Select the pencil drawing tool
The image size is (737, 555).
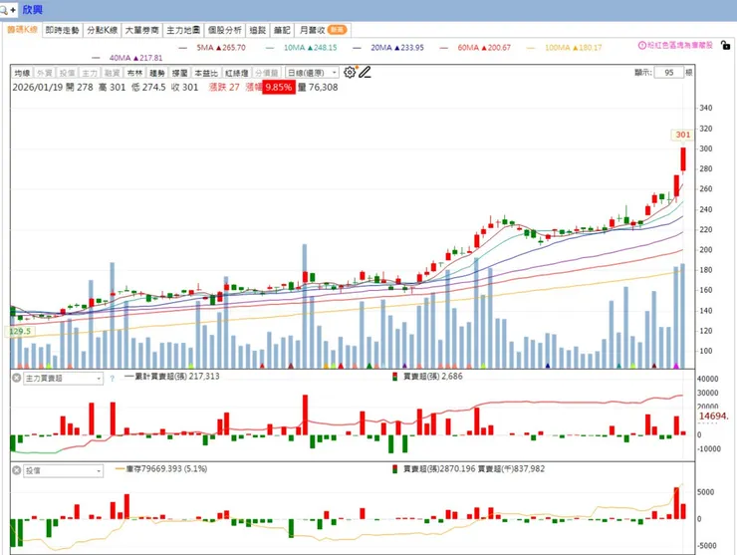(x=365, y=72)
